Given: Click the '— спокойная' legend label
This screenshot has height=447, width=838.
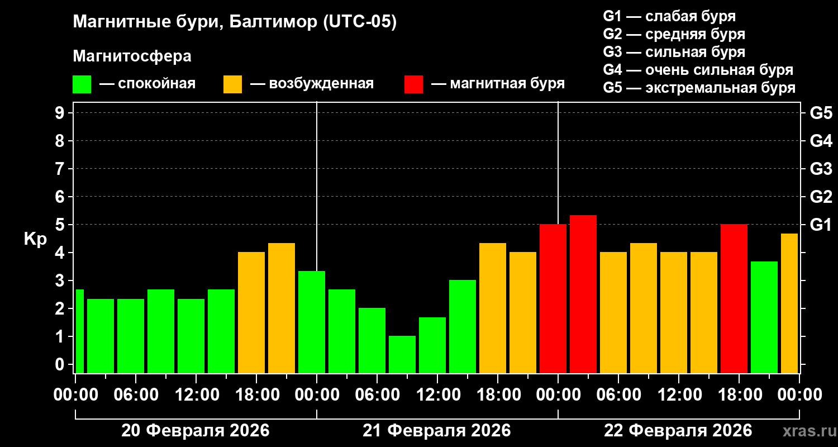Looking at the screenshot, I should pos(147,84).
